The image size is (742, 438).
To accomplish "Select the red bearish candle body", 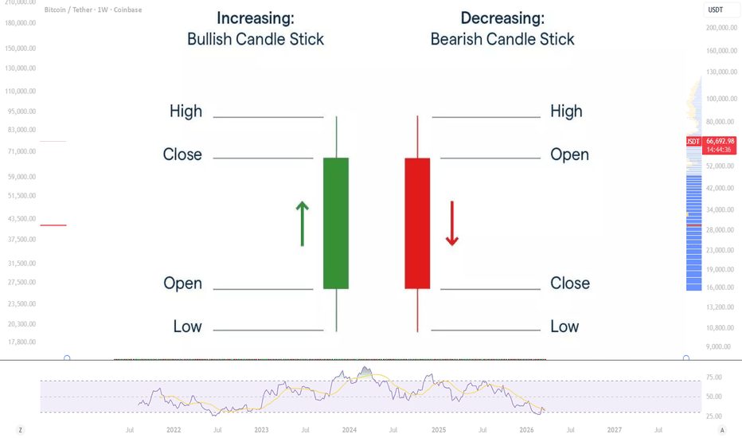I will 417,223.
